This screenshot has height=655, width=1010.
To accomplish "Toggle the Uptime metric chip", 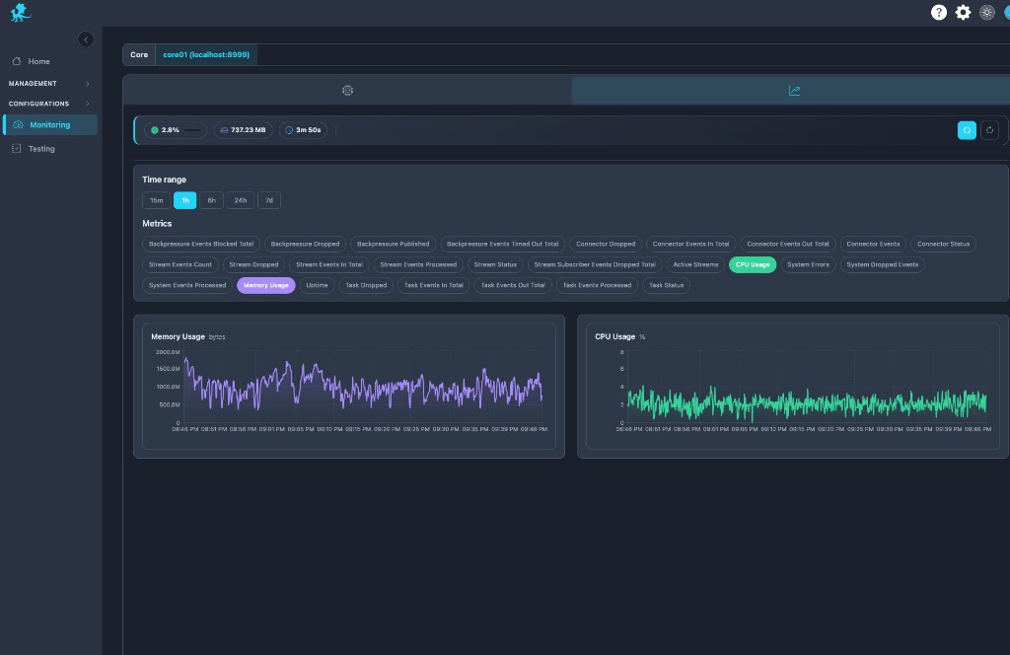I will click(317, 285).
